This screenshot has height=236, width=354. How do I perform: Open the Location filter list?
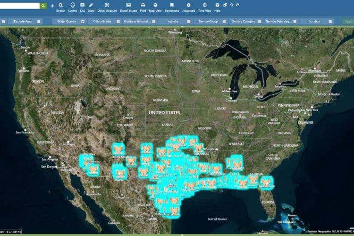316,21
